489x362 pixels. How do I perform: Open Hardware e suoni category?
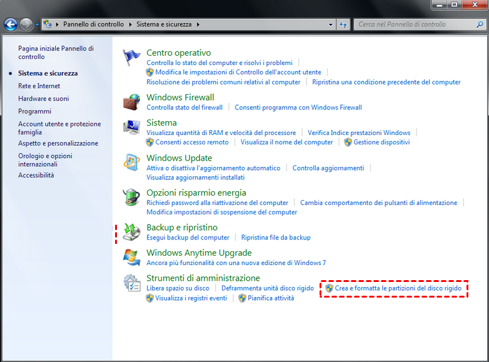43,99
